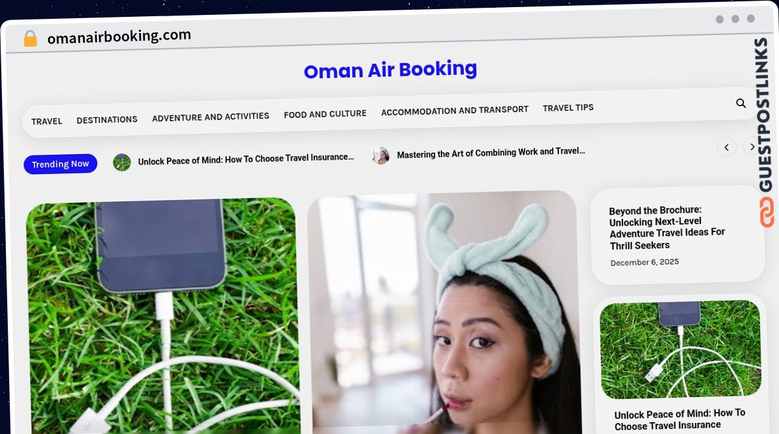Open the Travel menu item
Viewport: 779px width, 434px height.
point(47,121)
